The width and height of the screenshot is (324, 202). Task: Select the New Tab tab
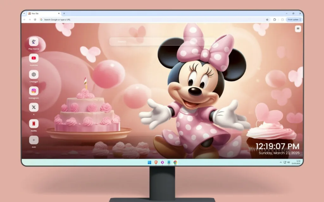pos(44,13)
